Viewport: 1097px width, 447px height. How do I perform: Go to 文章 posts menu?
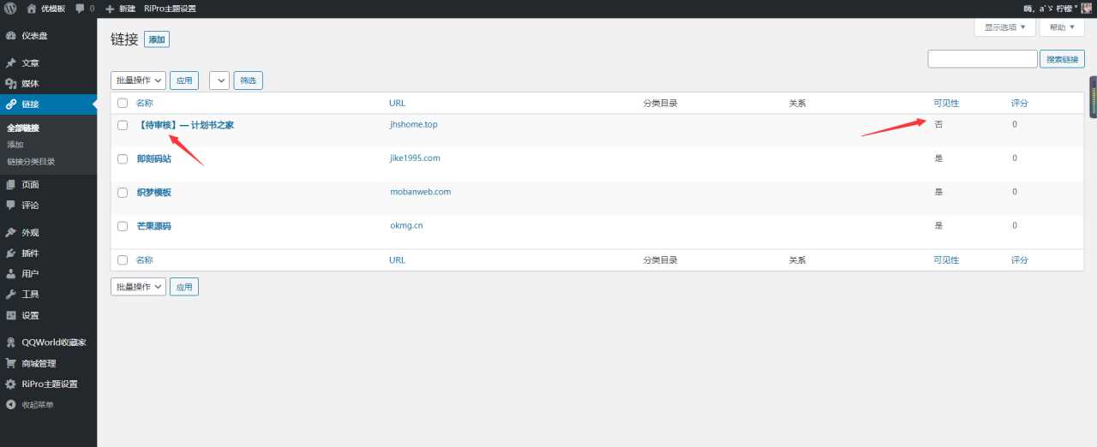pyautogui.click(x=30, y=63)
